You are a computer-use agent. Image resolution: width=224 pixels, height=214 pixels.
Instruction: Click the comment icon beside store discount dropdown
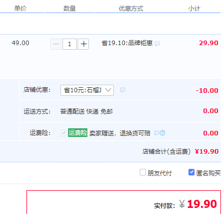point(122,90)
